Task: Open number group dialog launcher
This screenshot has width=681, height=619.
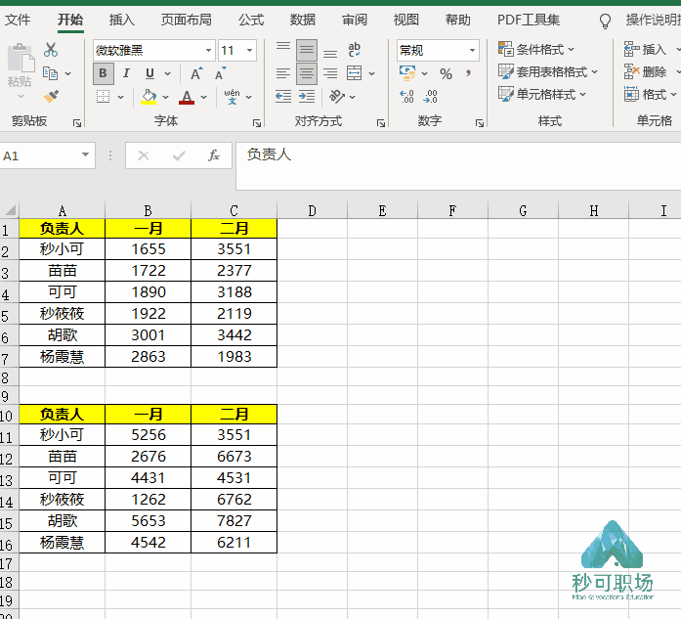Action: 480,123
